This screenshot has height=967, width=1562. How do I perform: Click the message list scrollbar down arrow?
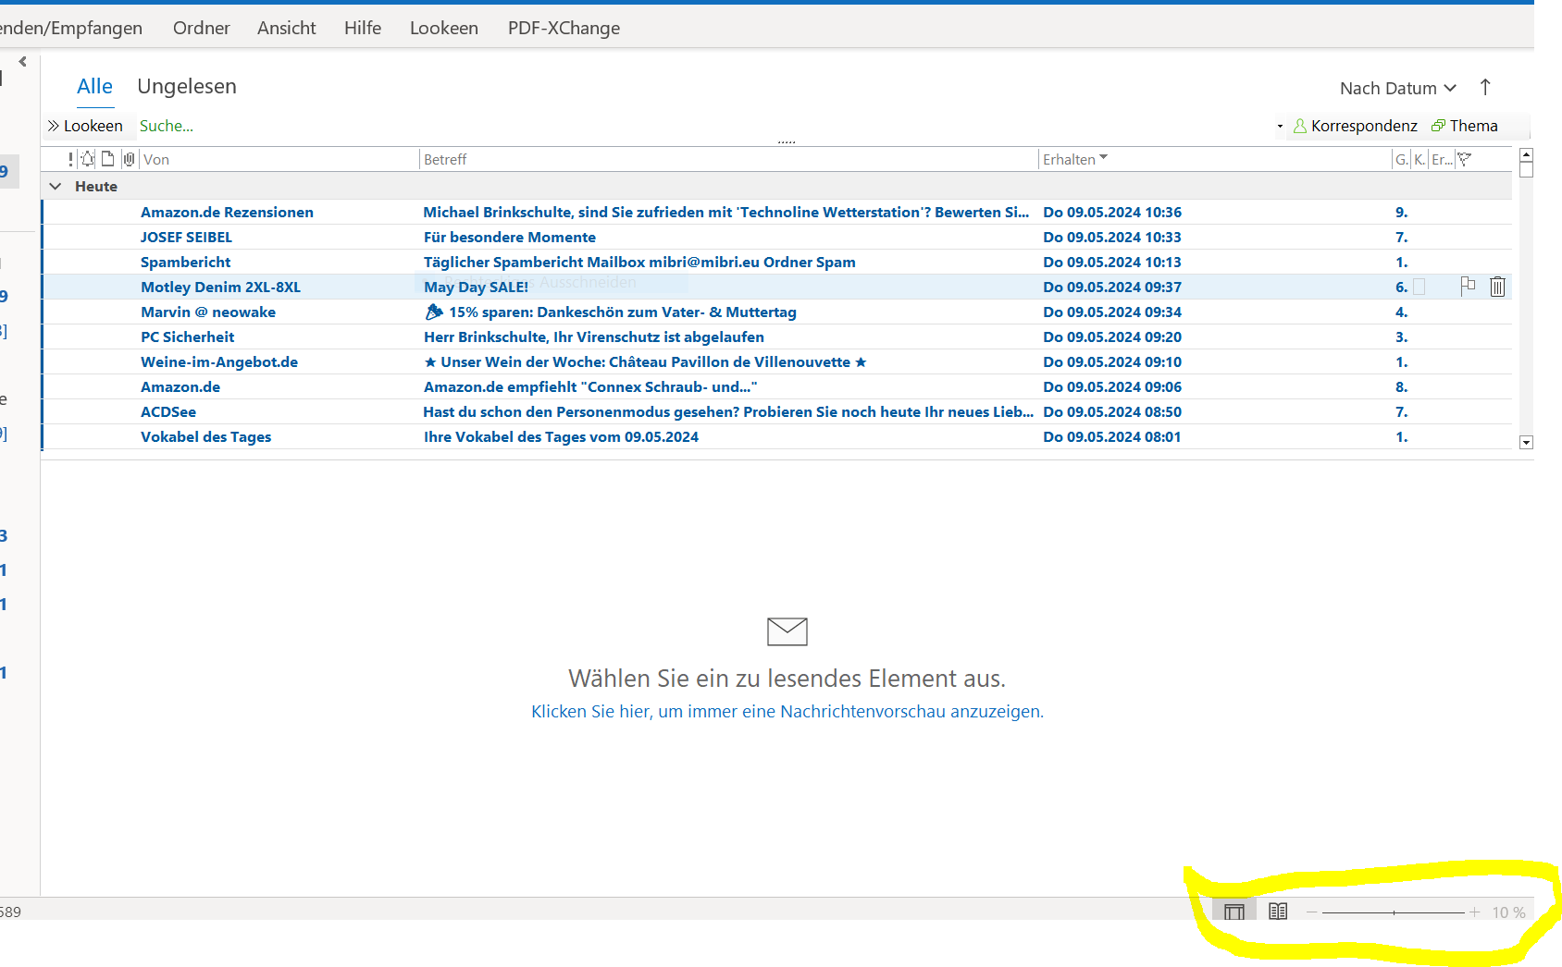click(1526, 443)
